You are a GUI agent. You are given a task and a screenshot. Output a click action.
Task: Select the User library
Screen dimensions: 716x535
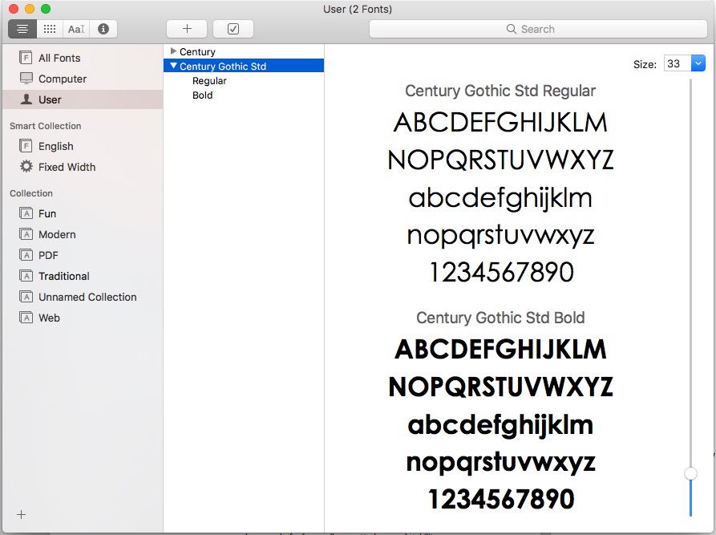pos(83,99)
